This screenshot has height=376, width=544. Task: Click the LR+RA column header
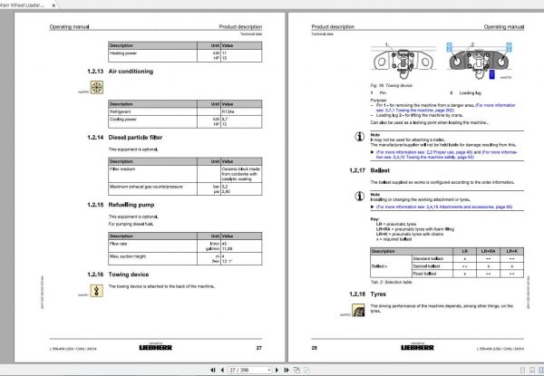[488, 251]
